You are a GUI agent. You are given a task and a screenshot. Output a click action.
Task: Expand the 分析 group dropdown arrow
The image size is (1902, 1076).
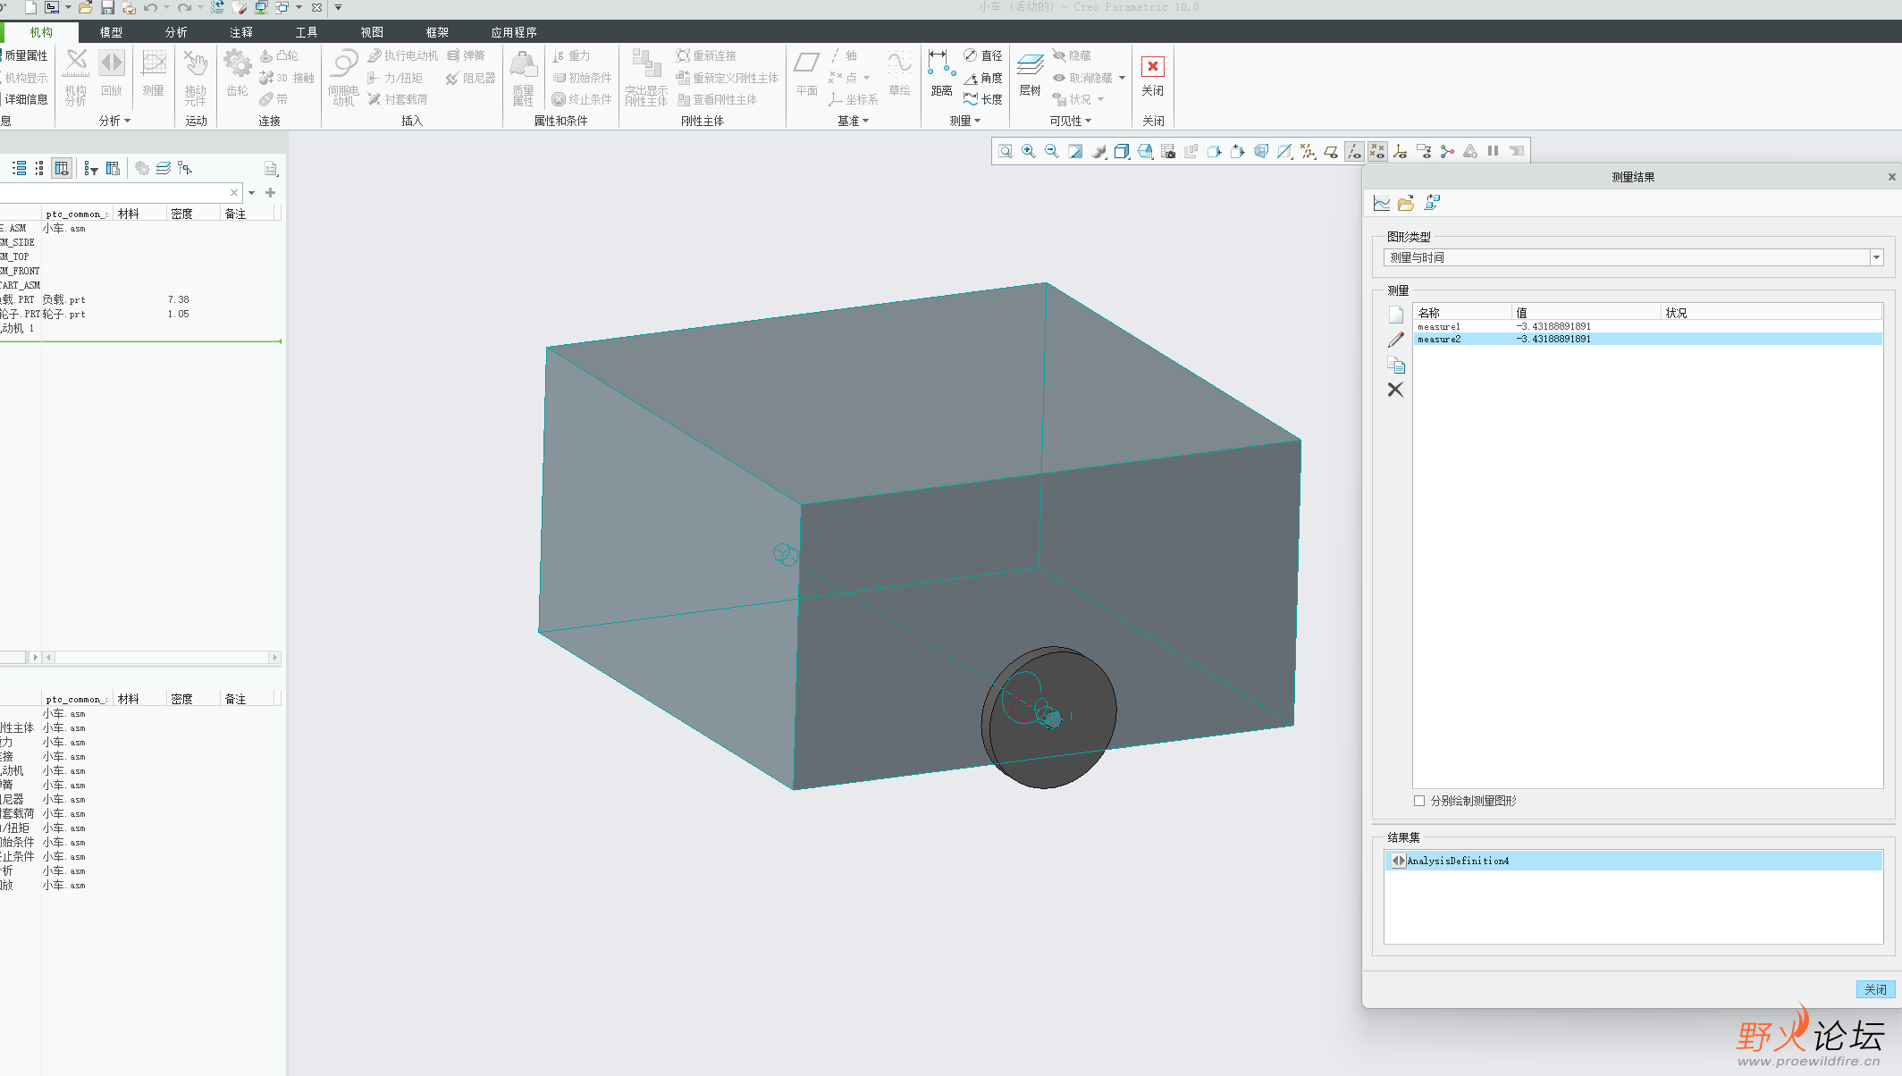point(128,121)
